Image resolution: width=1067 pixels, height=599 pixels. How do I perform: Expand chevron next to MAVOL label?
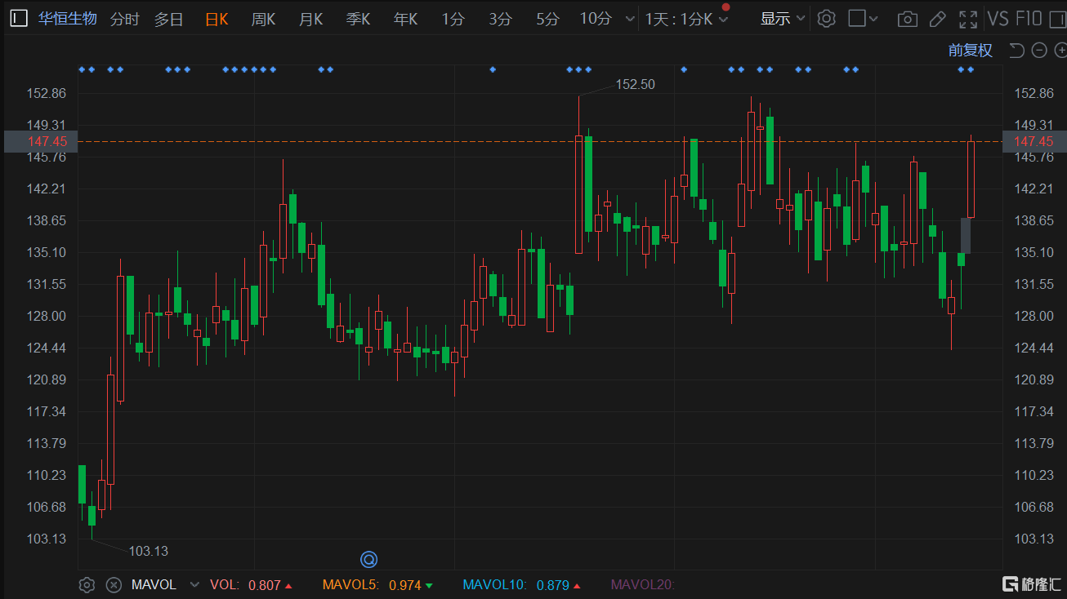click(x=194, y=584)
